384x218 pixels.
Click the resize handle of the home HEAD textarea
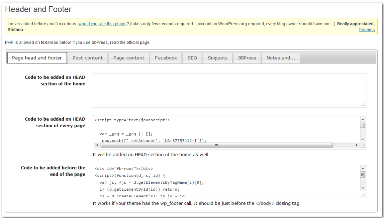(363, 104)
